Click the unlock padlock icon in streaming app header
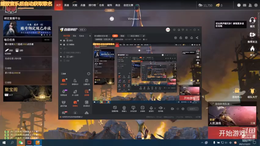This screenshot has height=146, width=260. tap(181, 38)
